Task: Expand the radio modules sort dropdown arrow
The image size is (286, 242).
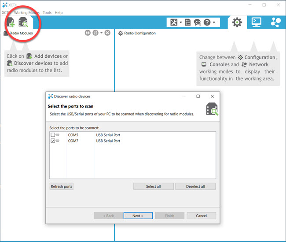Action: click(101, 33)
